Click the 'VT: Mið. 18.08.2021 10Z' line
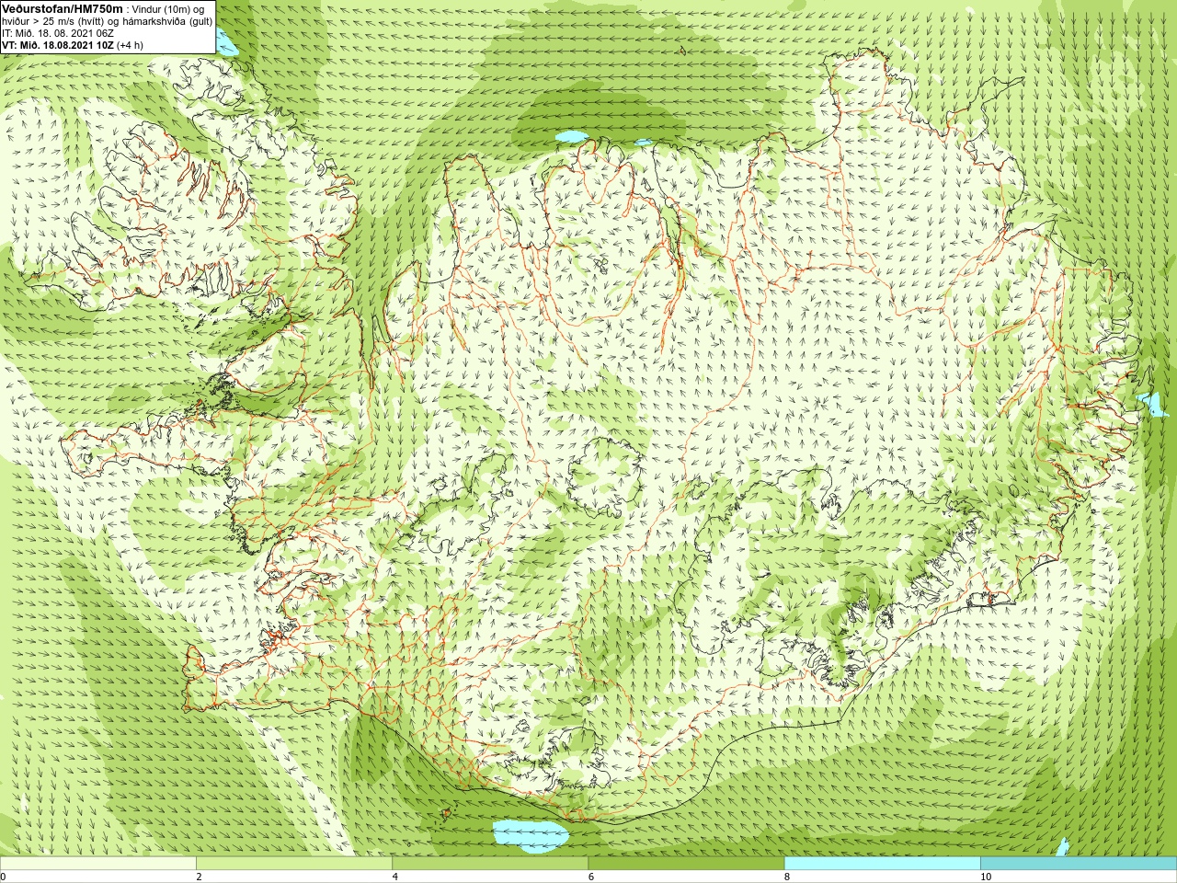This screenshot has width=1177, height=883. (x=58, y=45)
